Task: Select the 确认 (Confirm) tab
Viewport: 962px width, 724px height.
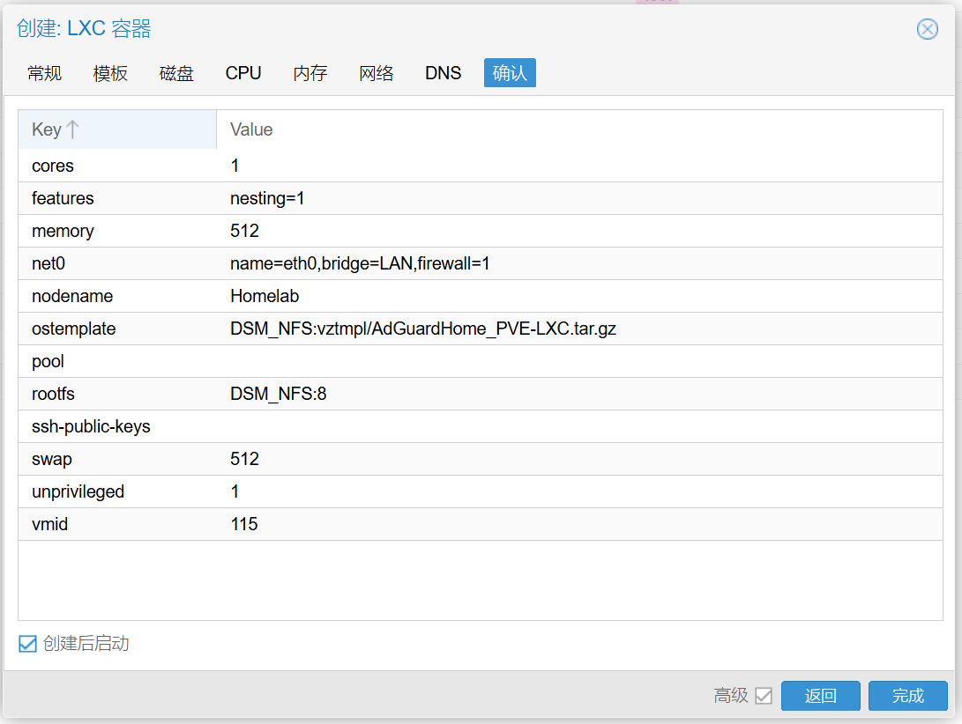Action: (x=509, y=74)
